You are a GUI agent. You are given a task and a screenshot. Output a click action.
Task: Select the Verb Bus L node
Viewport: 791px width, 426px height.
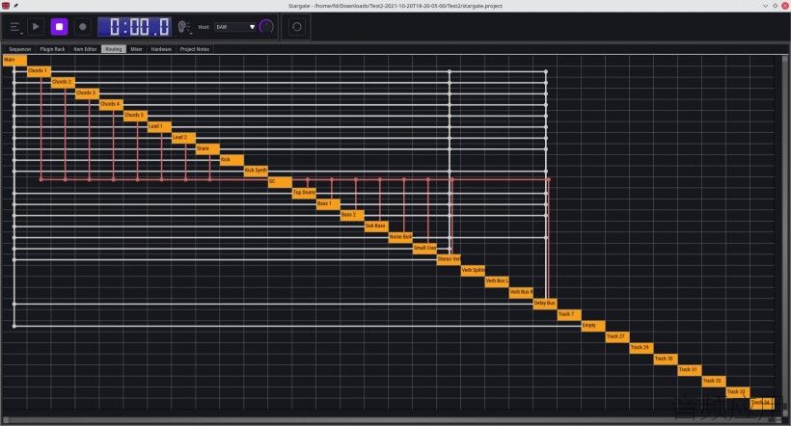(497, 281)
